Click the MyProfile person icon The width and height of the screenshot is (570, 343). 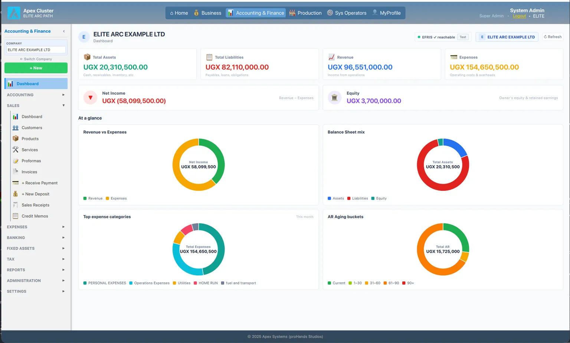[375, 13]
